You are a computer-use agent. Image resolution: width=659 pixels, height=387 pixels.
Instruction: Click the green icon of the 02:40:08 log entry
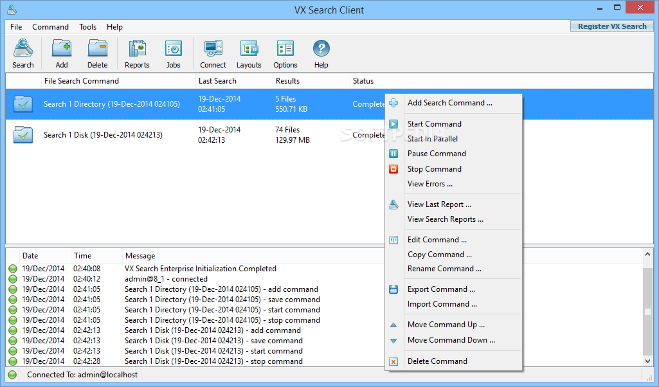[x=13, y=269]
